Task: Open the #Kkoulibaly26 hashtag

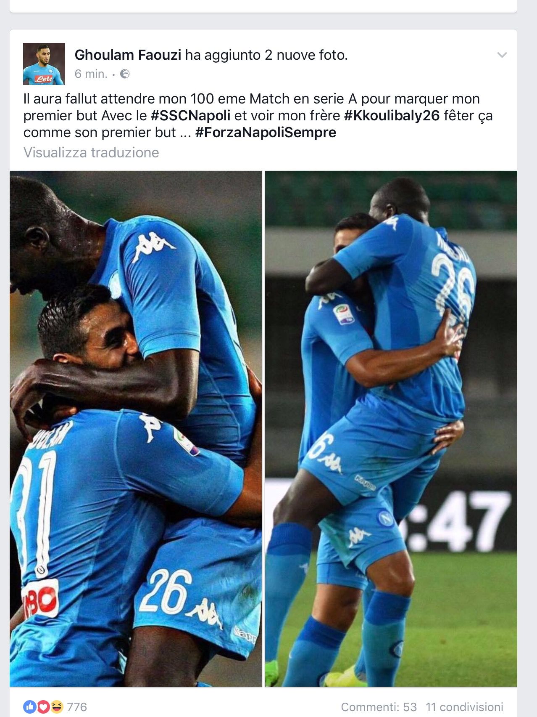Action: (x=392, y=115)
